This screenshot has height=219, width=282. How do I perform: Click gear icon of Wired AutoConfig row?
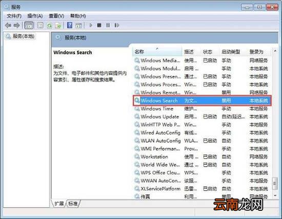[137, 133]
